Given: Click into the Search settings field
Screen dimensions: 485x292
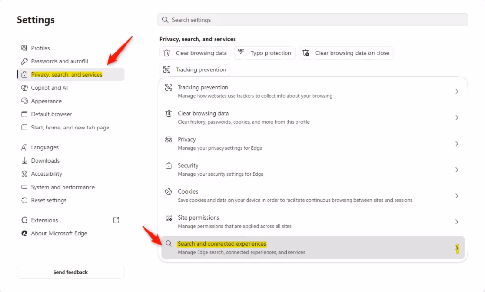Looking at the screenshot, I should tap(313, 20).
